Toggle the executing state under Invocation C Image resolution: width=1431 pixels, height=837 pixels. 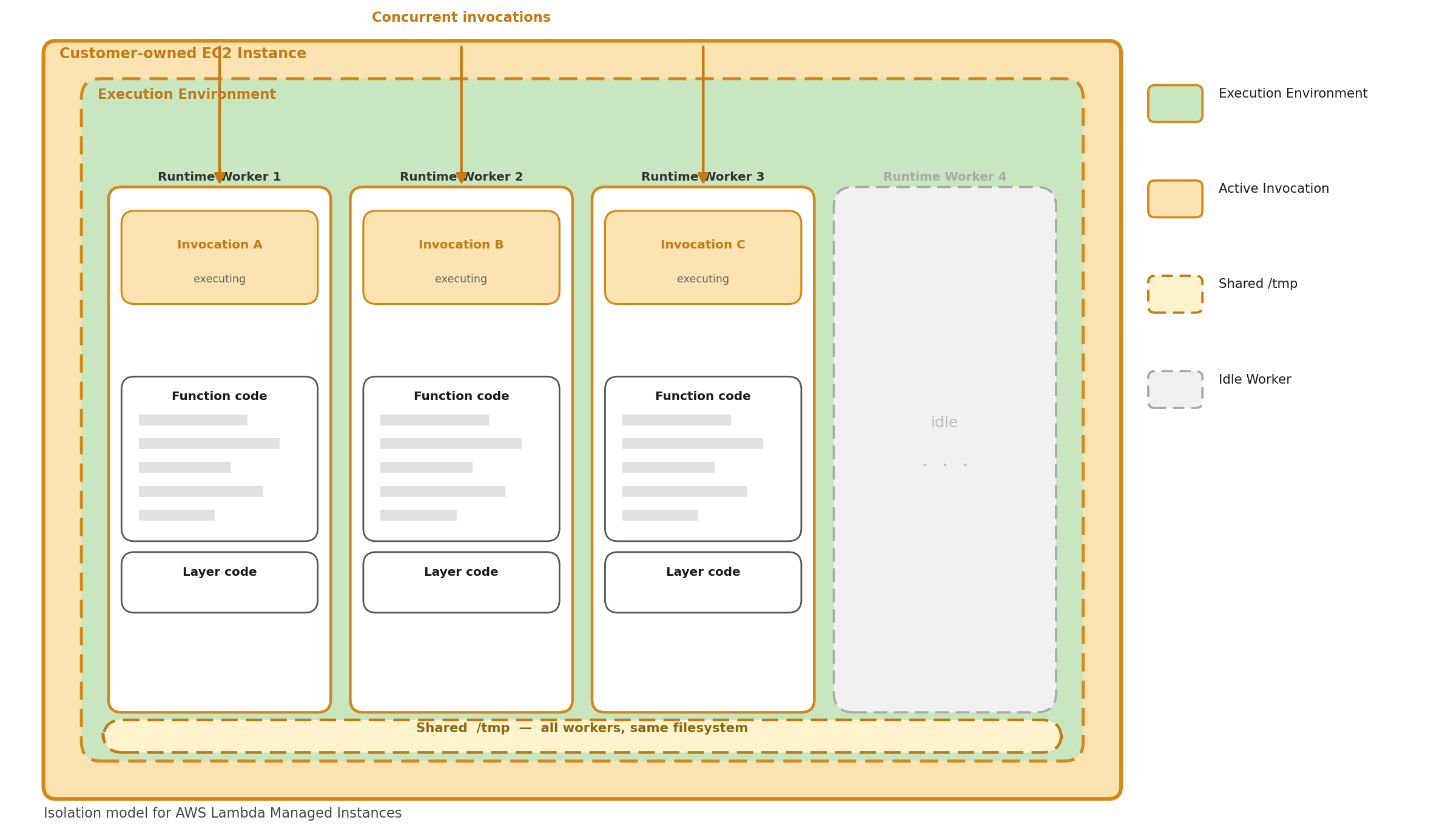pyautogui.click(x=702, y=278)
